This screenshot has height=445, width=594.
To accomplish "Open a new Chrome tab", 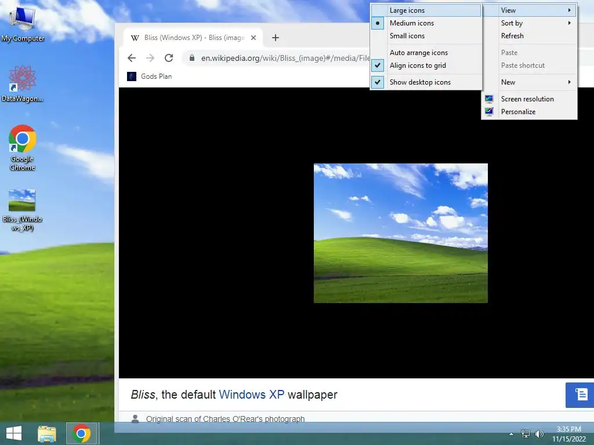I will 276,38.
